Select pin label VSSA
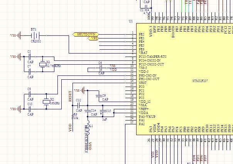This screenshot has height=164, width=233. tap(143, 105)
